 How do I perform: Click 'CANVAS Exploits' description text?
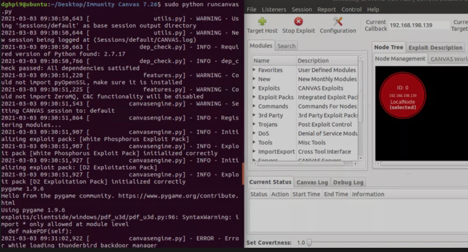click(x=321, y=88)
